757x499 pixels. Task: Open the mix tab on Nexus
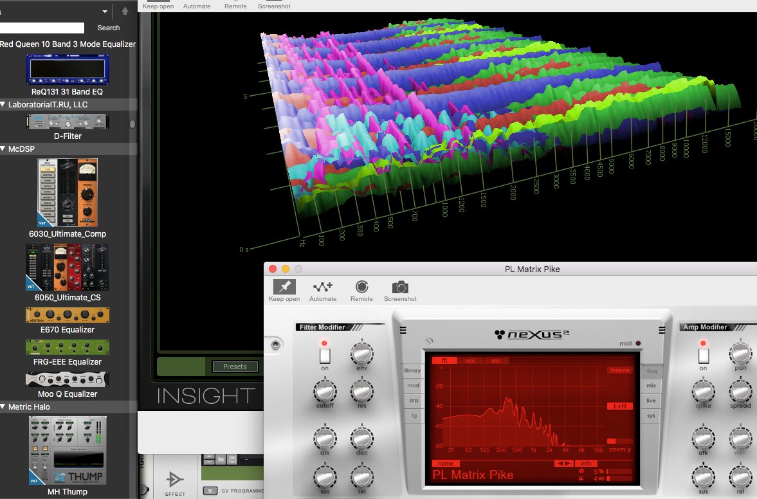click(x=652, y=386)
